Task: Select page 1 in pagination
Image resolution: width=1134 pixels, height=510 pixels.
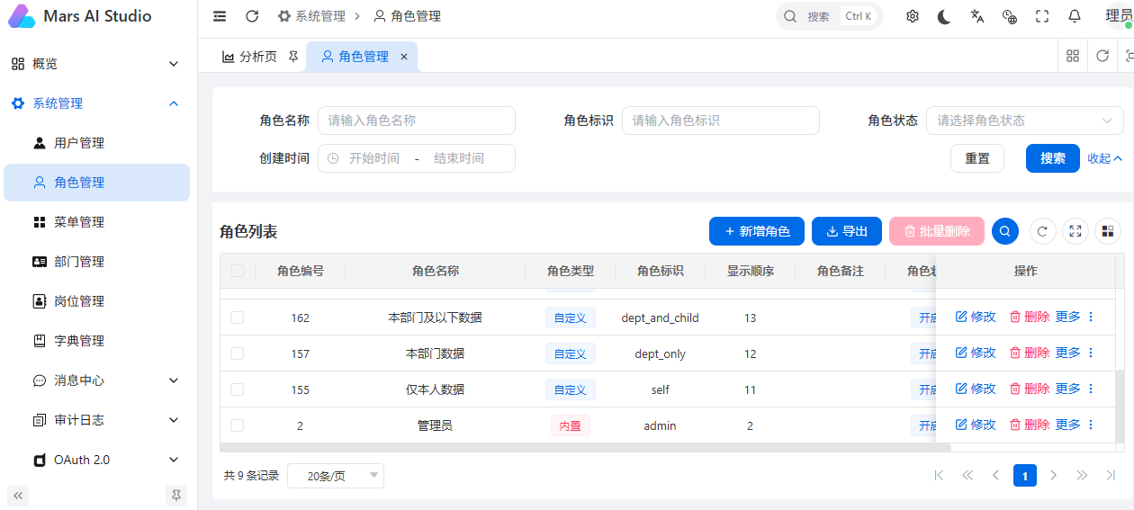Action: coord(1025,475)
